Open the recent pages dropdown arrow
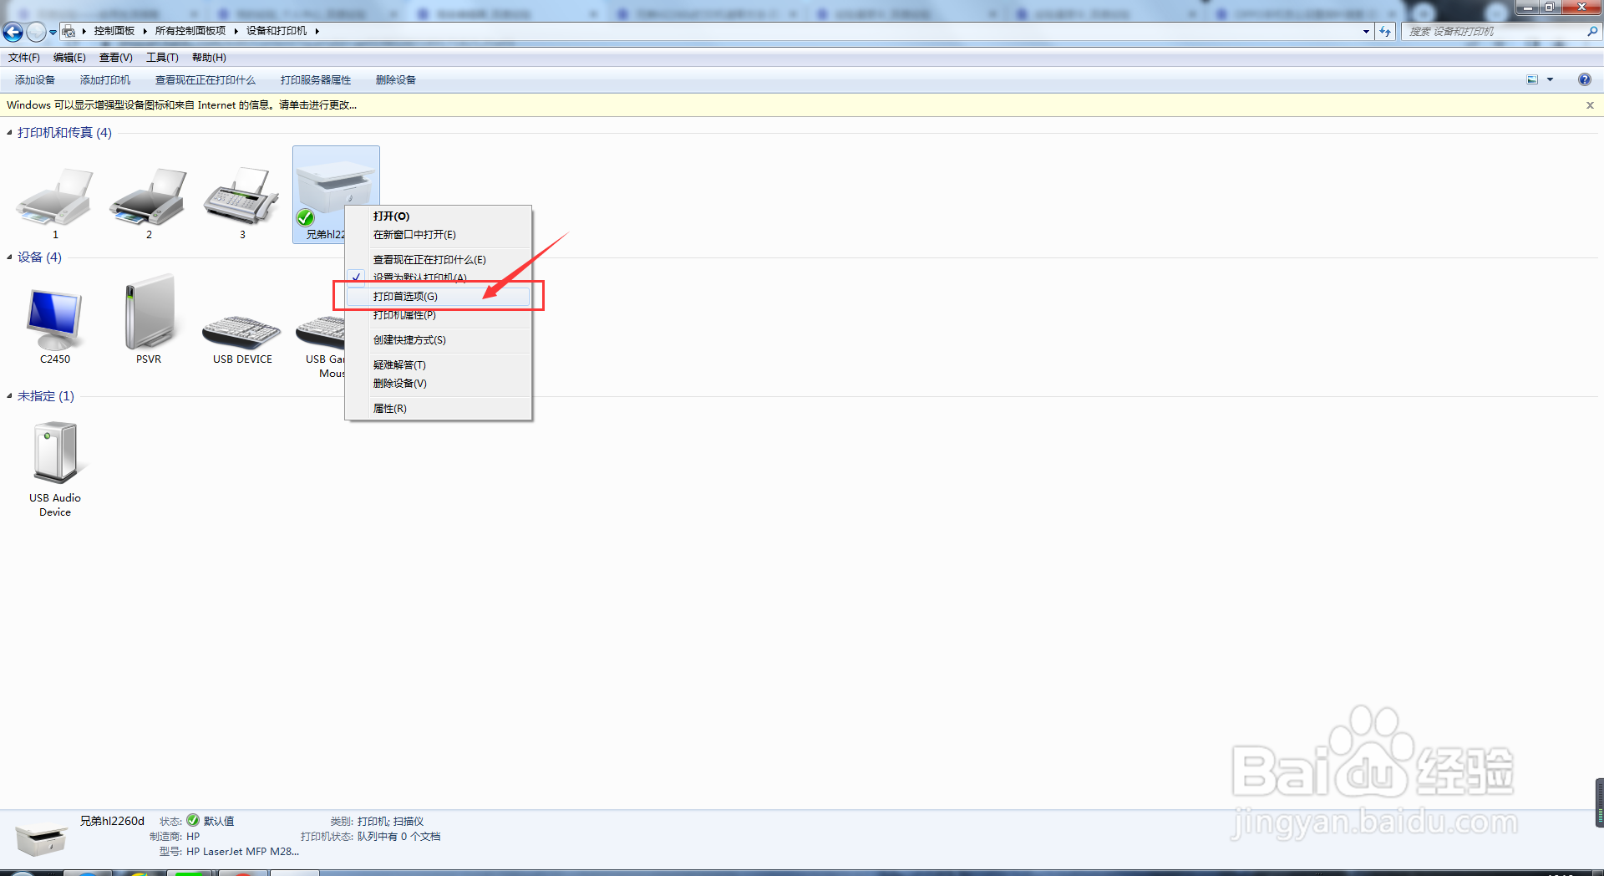The height and width of the screenshot is (876, 1604). (x=53, y=32)
